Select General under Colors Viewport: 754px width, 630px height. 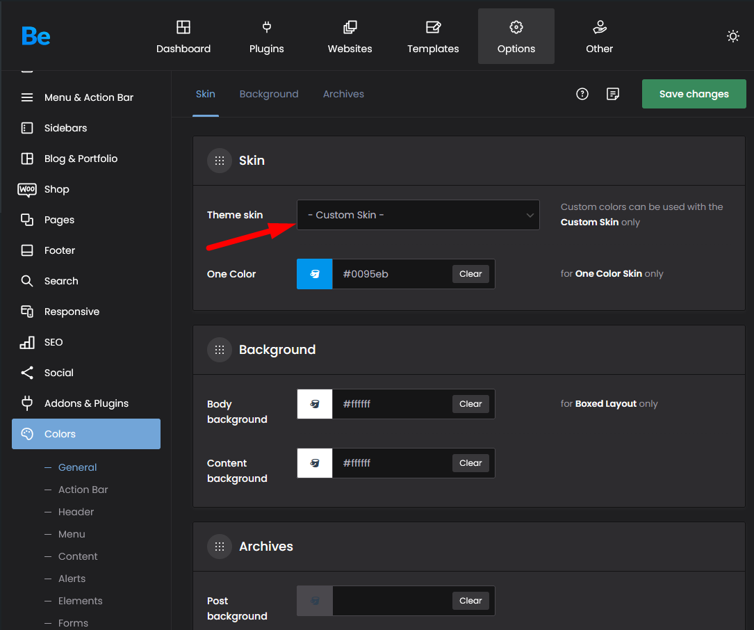click(x=77, y=467)
